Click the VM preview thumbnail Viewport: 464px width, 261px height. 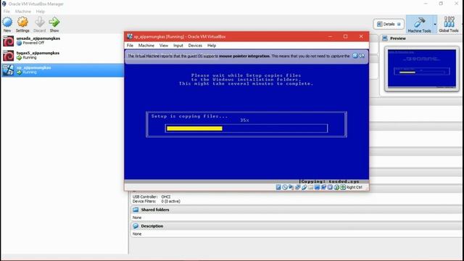pyautogui.click(x=422, y=69)
